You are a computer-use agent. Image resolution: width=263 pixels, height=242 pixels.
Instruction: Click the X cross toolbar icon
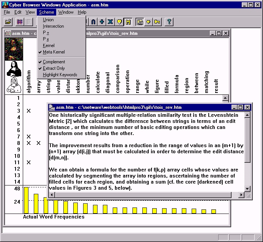110,22
